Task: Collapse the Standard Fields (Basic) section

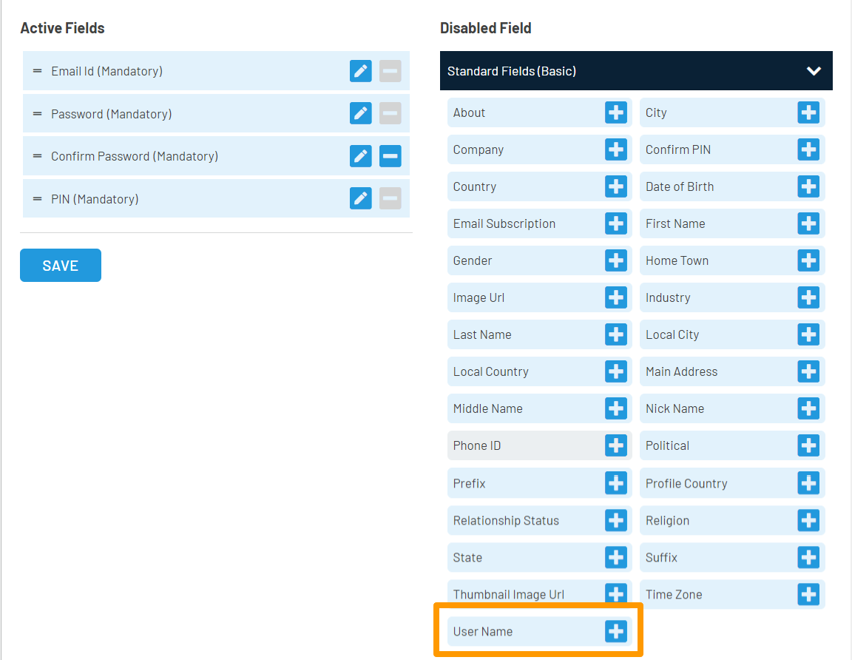Action: [814, 70]
